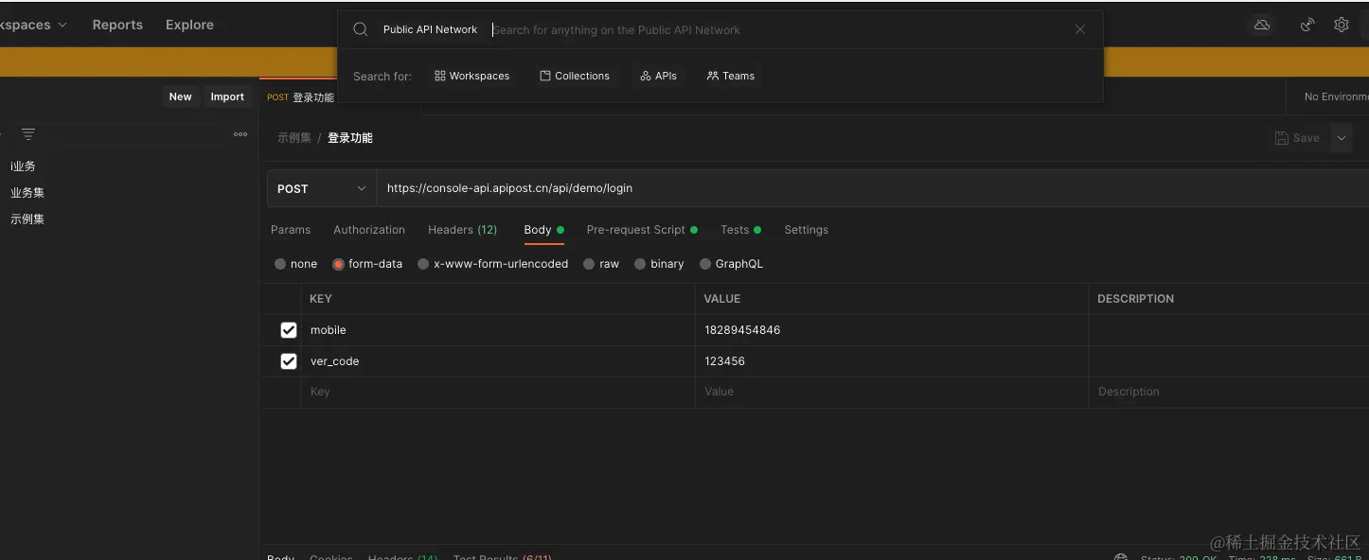Click the value 123456
Viewport: 1369px width, 560px height.
pos(724,361)
